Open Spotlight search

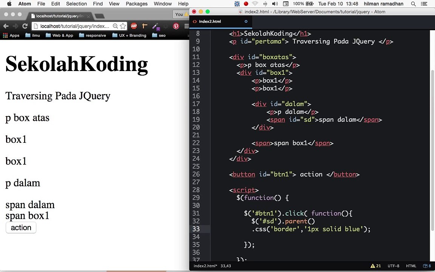coord(413,4)
